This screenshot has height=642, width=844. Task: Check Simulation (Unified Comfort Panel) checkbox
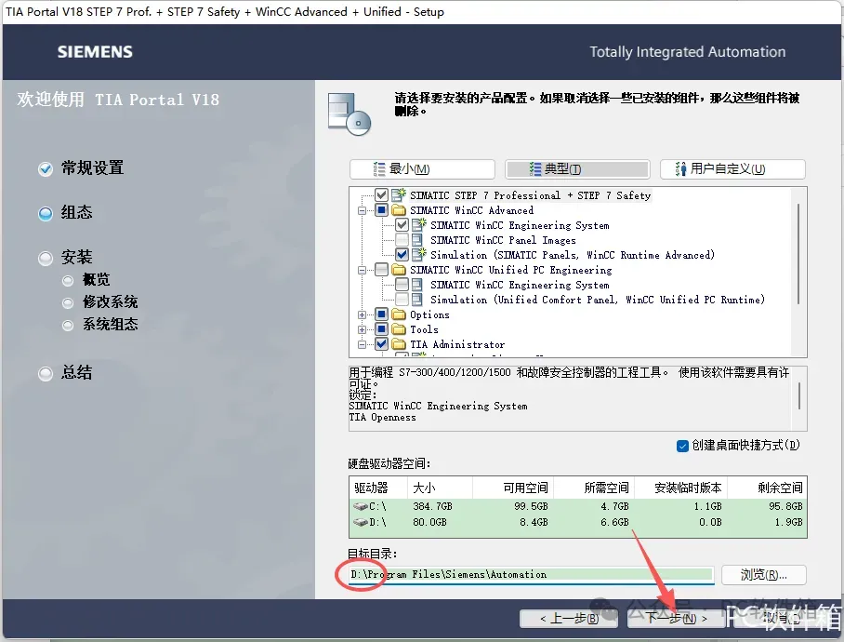402,299
